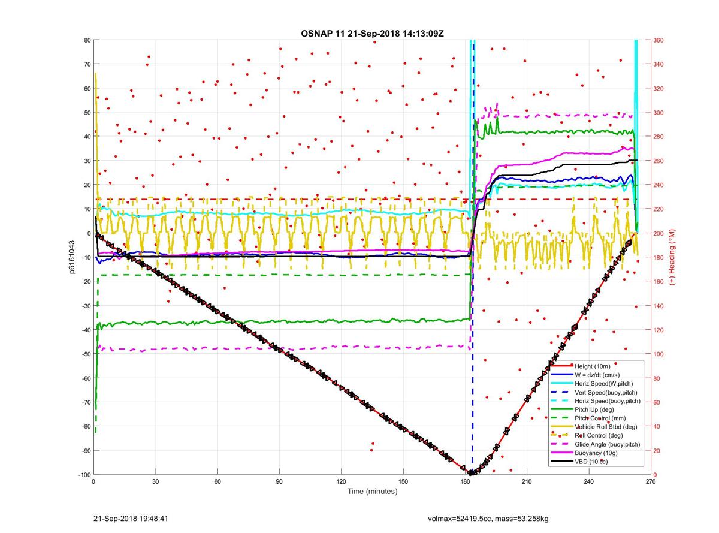Screen dimensions: 719x533
Task: Click right heading axis tick label '260'
Action: click(x=658, y=161)
